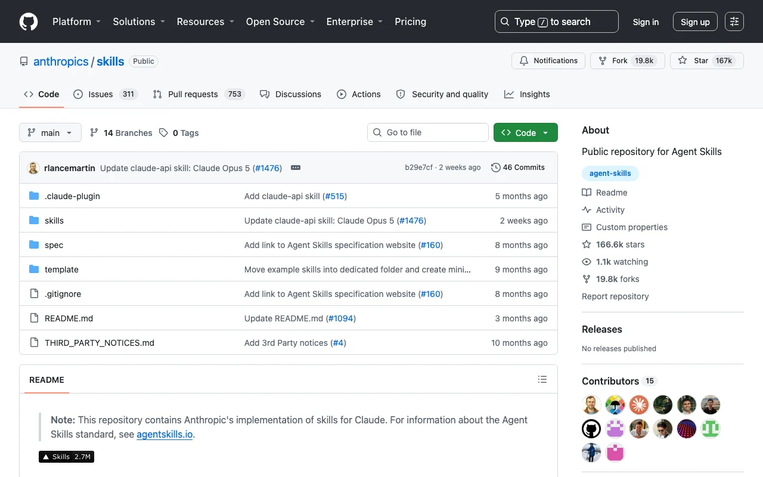Image resolution: width=763 pixels, height=477 pixels.
Task: Switch to the Issues tab
Action: (106, 94)
